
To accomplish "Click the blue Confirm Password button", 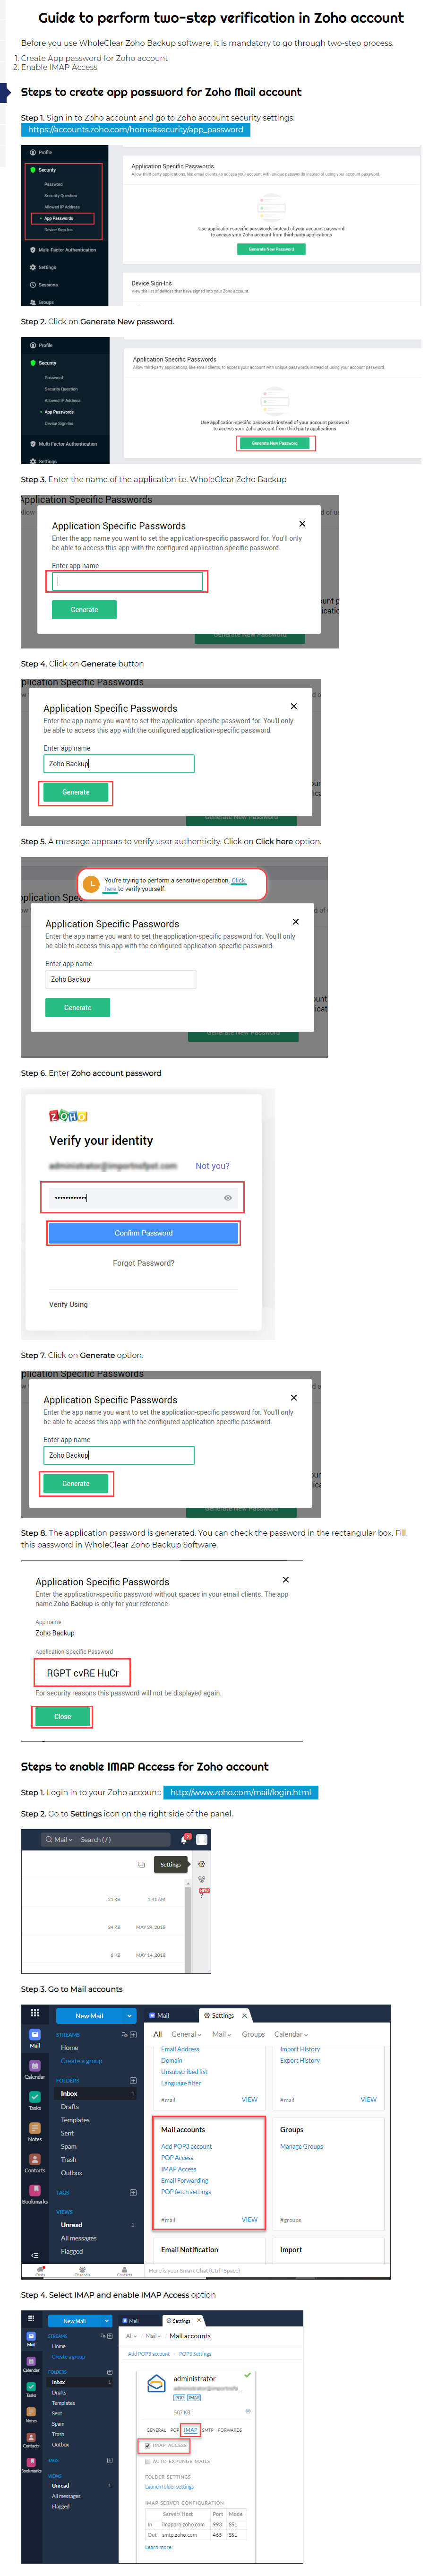I will pyautogui.click(x=144, y=1233).
